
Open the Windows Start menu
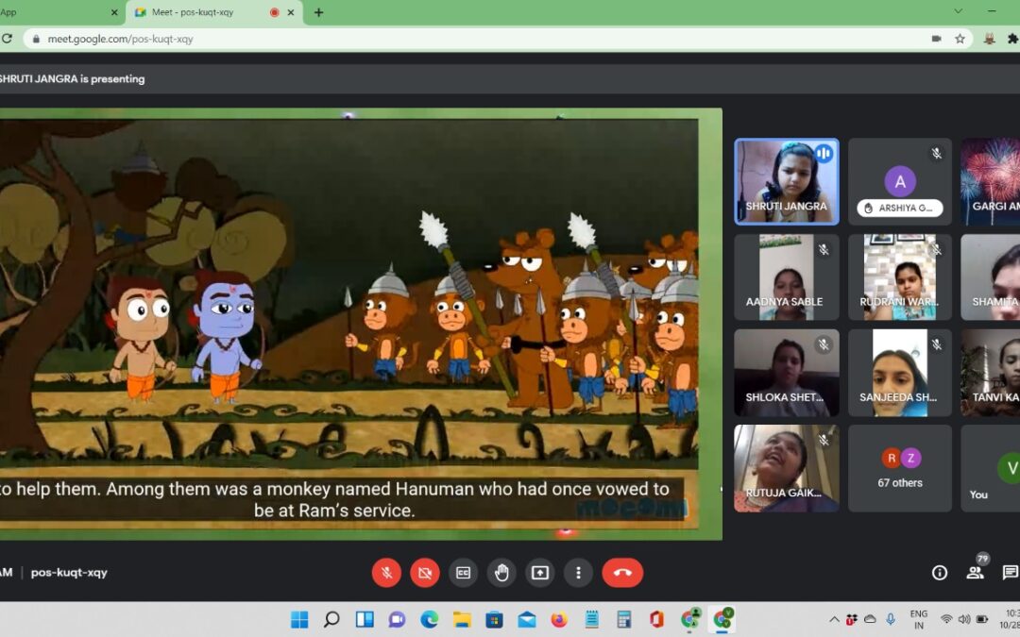click(299, 619)
